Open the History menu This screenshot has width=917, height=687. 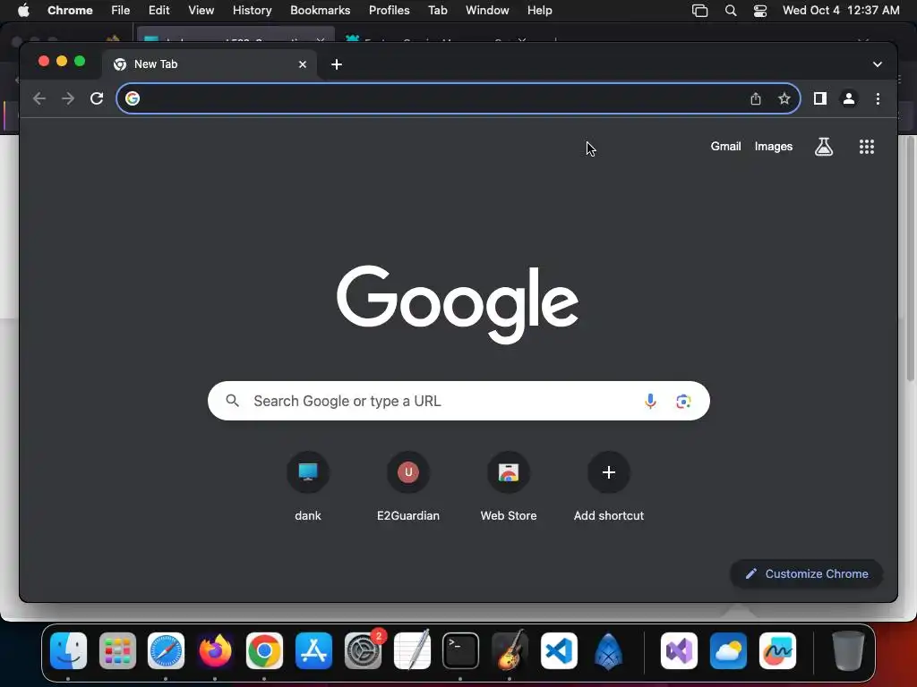coord(252,11)
